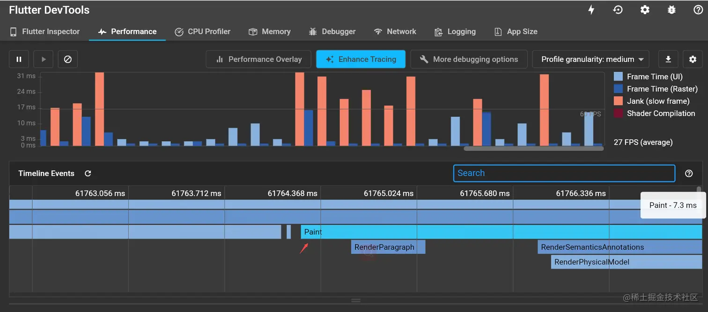Click in the timeline Search field
The width and height of the screenshot is (708, 312).
(564, 173)
